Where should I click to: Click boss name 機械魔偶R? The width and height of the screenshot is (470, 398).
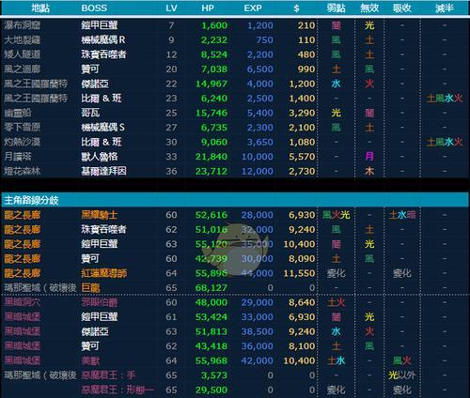(103, 39)
